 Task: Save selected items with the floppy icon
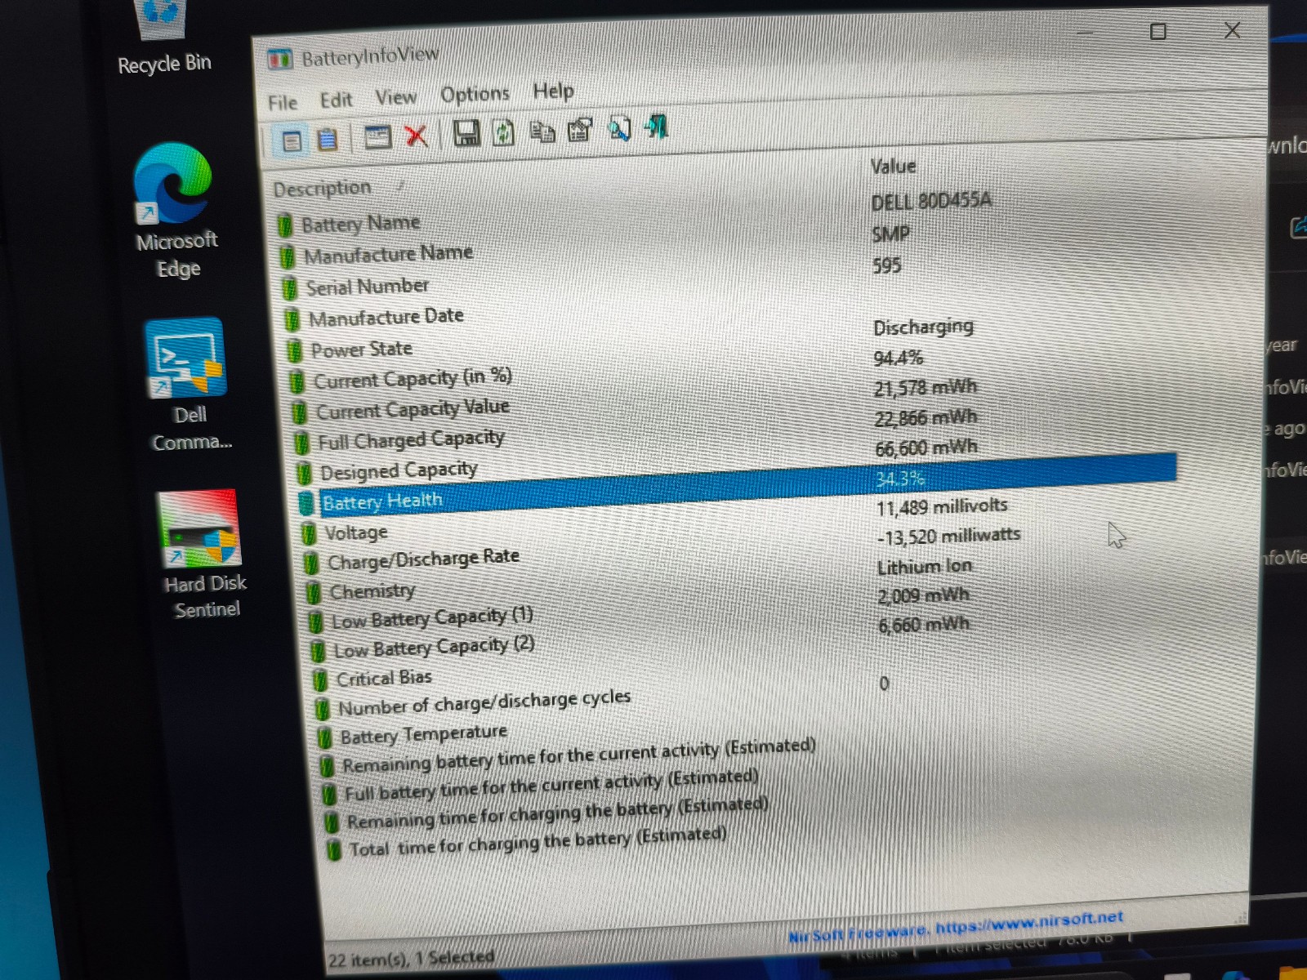pos(466,133)
